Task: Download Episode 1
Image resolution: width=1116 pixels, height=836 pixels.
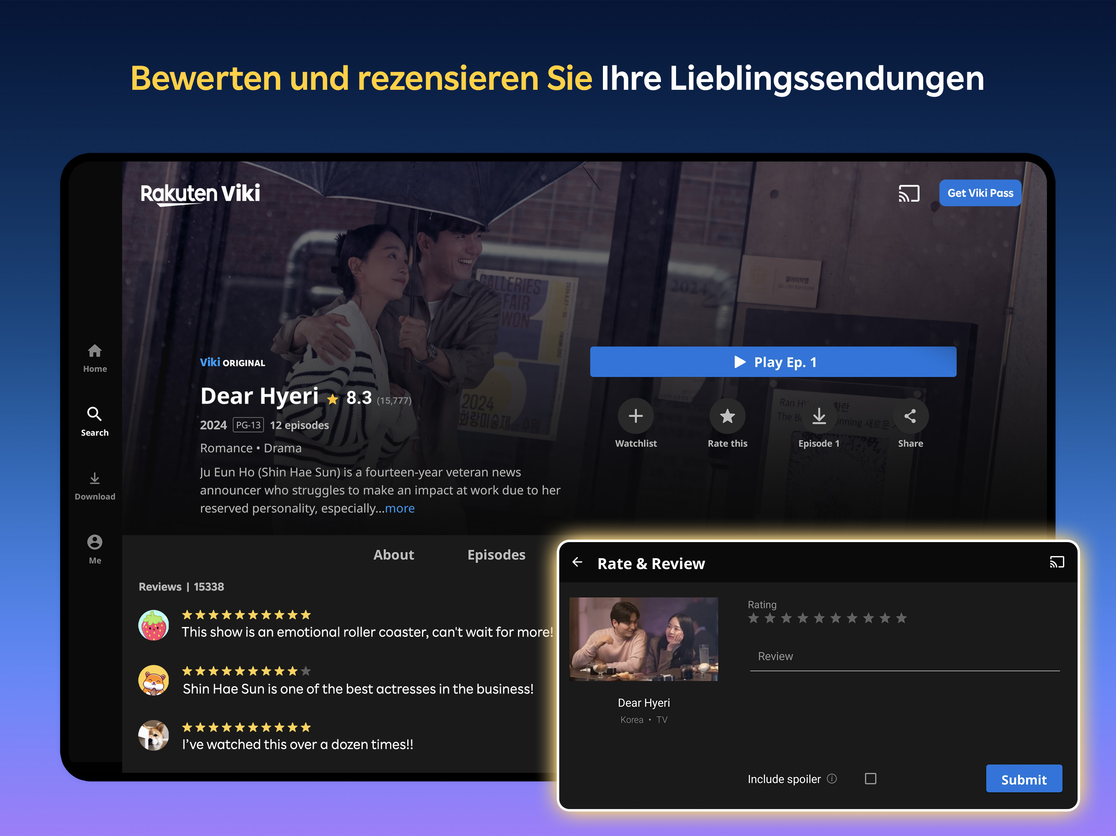Action: pyautogui.click(x=819, y=416)
